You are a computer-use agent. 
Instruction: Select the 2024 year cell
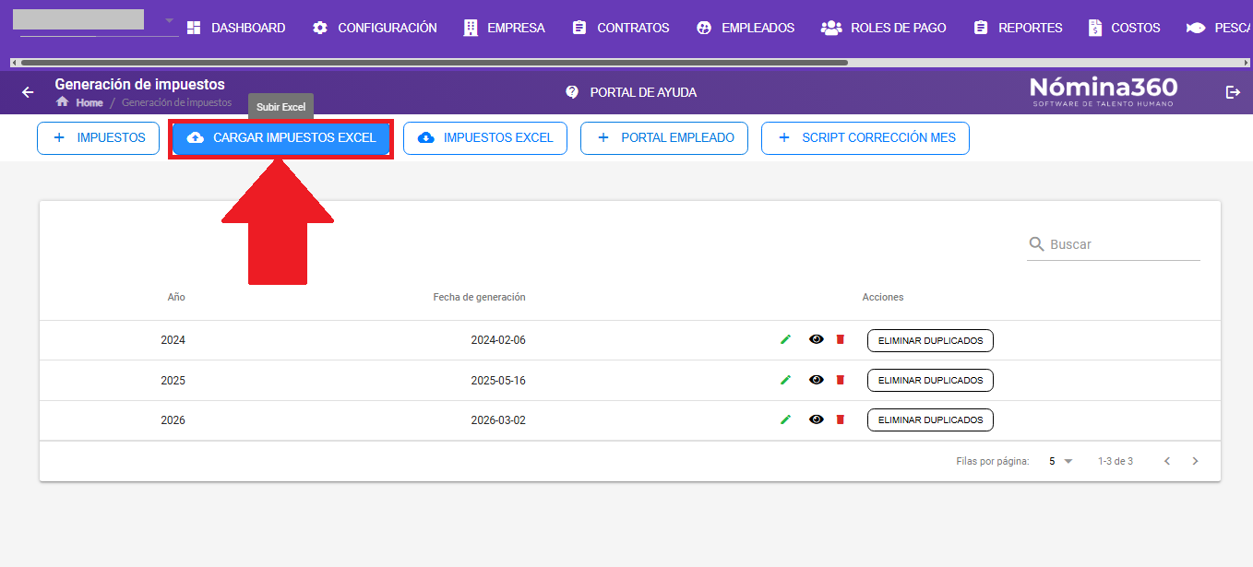pyautogui.click(x=173, y=340)
